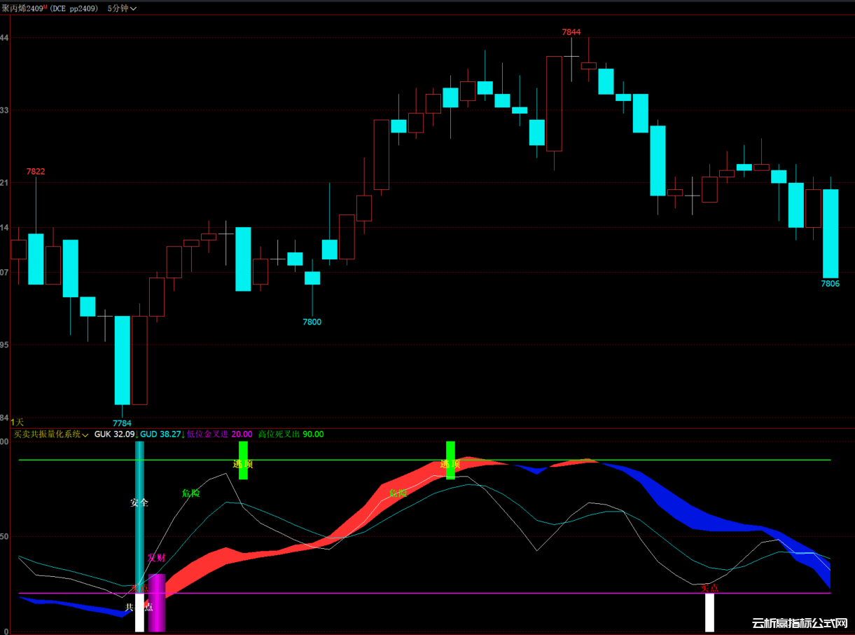This screenshot has height=635, width=855.
Task: Select the GUK 32.09 indicator value
Action: [x=114, y=435]
